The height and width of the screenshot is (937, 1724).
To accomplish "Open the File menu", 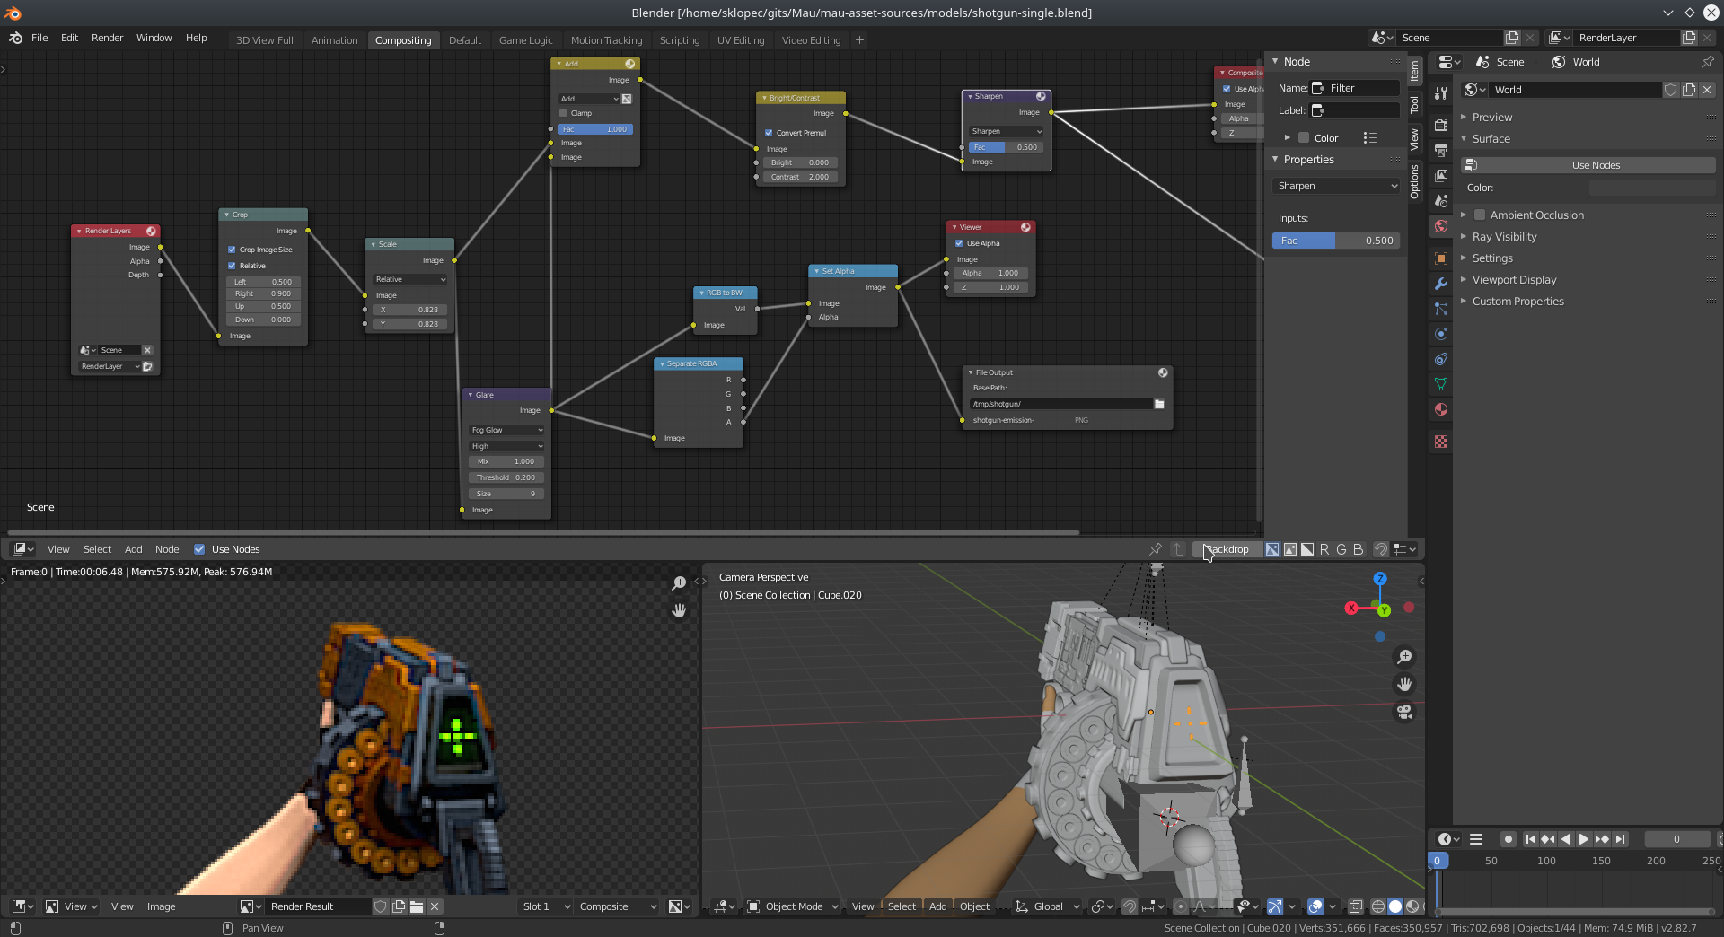I will (x=40, y=38).
